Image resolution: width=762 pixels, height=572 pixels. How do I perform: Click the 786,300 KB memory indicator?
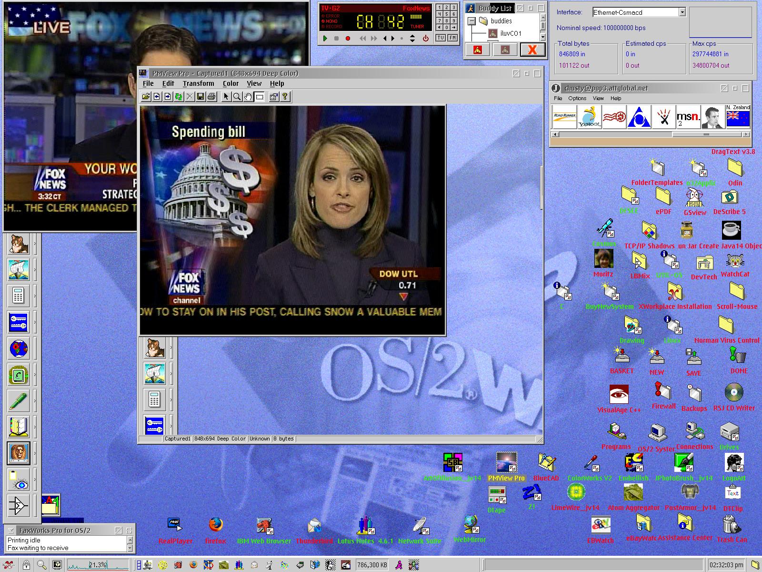372,565
